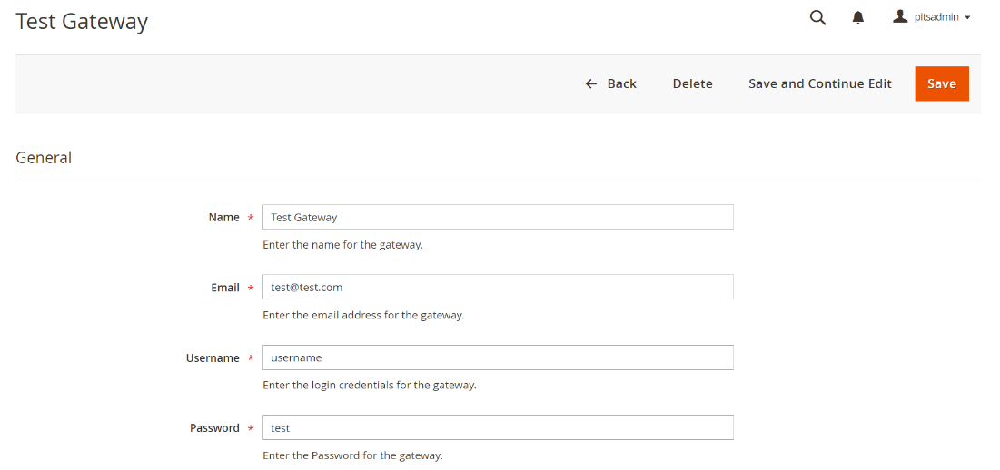Click the pitsadmin account name

[x=936, y=17]
